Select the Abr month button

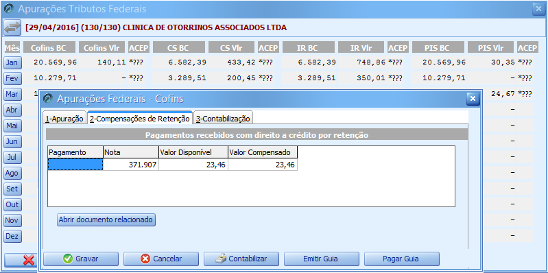point(12,110)
